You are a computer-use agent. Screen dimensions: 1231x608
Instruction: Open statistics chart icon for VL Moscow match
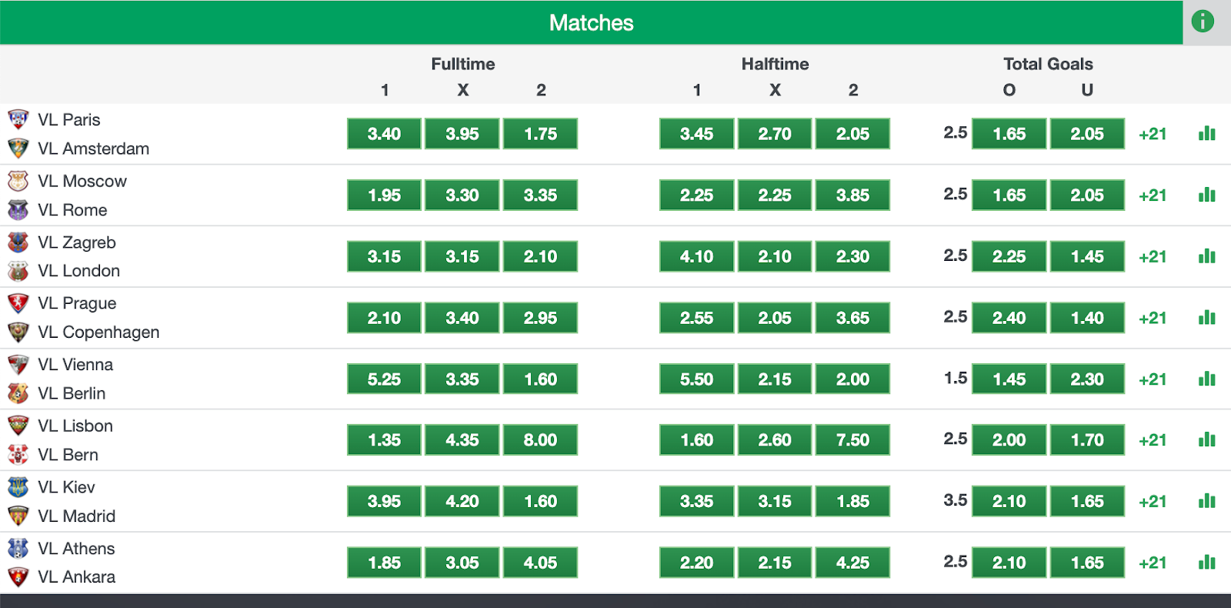pos(1206,195)
